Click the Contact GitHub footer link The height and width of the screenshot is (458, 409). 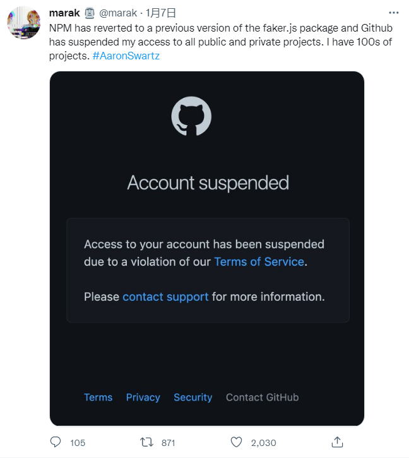pos(262,397)
